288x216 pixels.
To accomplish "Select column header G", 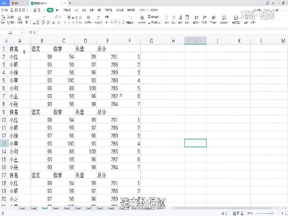I will tap(151, 41).
